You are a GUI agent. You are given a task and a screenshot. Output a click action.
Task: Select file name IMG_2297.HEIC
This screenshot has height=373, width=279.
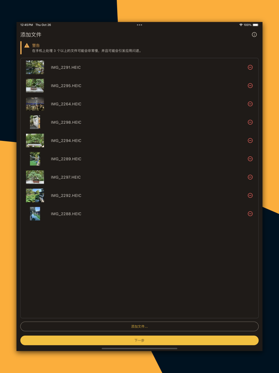point(66,177)
